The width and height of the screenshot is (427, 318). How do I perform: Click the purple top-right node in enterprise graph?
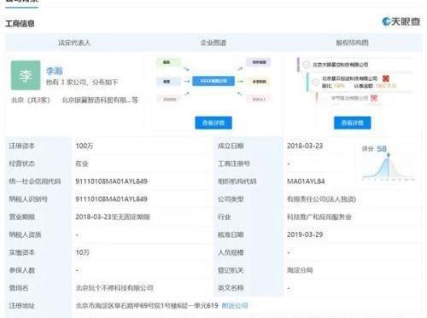259,62
